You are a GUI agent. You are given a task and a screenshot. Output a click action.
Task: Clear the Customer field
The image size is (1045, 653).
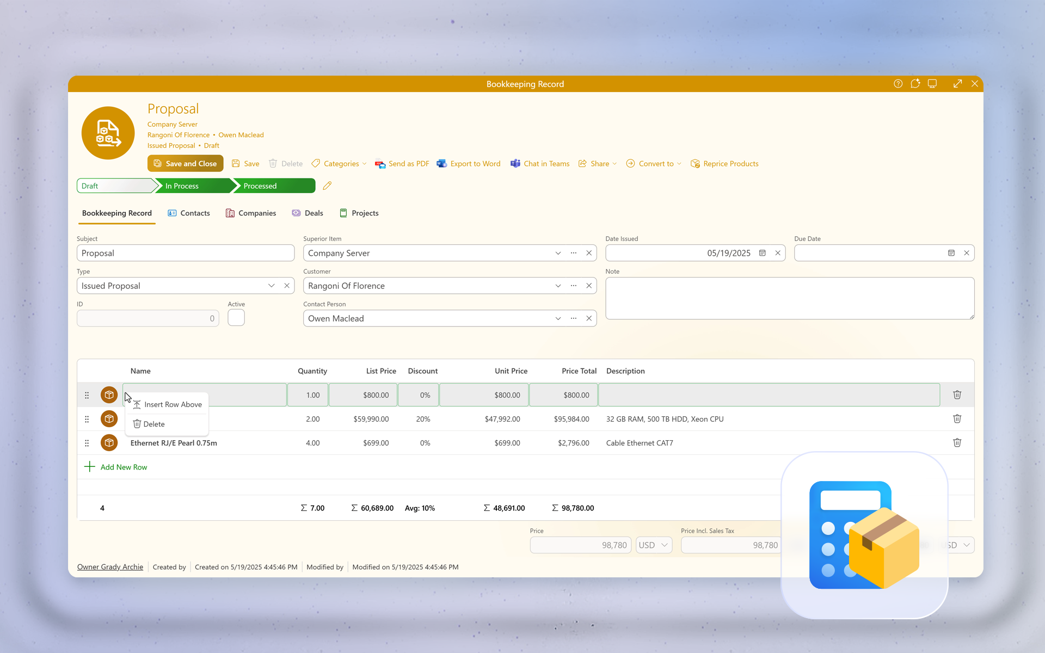(589, 286)
